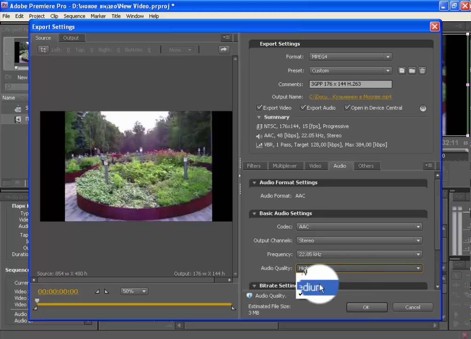Switch to the Video settings tab
Viewport: 471px width, 339px height.
click(315, 166)
